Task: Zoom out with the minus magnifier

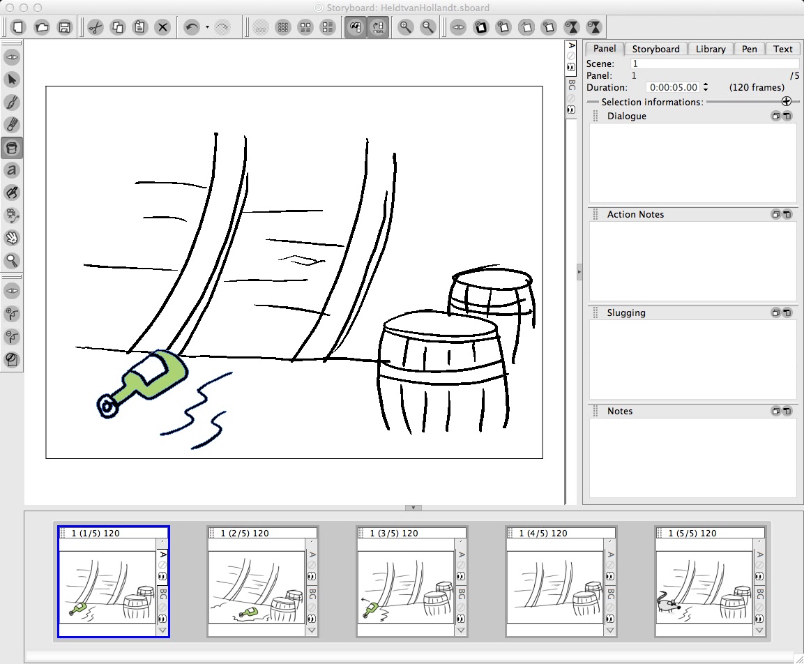Action: tap(427, 27)
